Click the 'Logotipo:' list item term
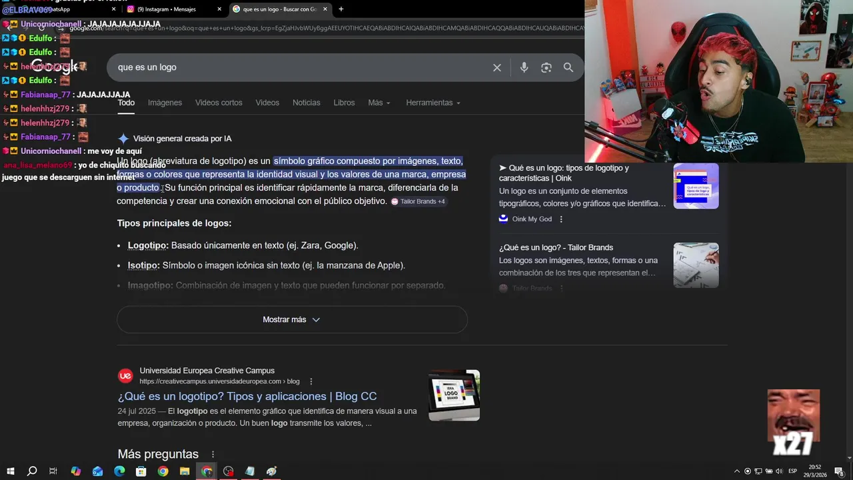The image size is (853, 480). pyautogui.click(x=148, y=245)
